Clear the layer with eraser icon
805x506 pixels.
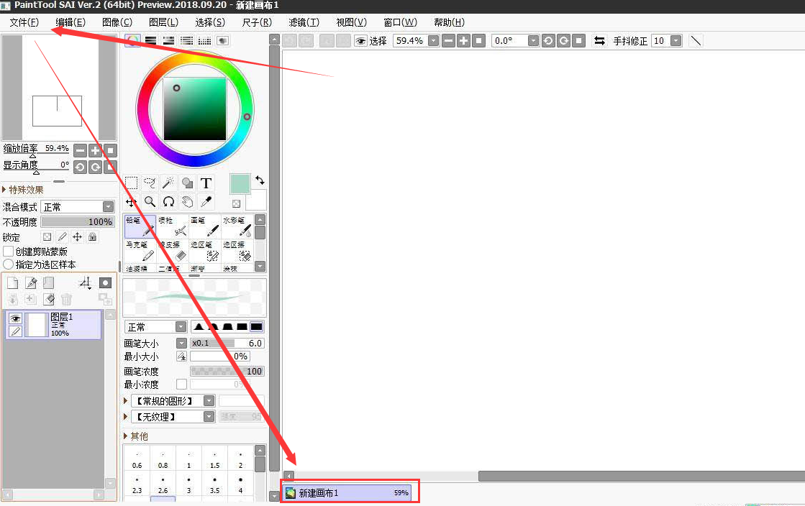pyautogui.click(x=49, y=299)
